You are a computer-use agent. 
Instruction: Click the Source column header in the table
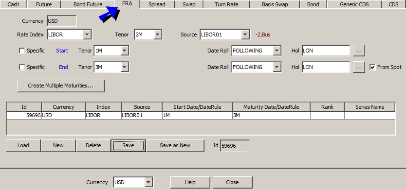pos(142,107)
